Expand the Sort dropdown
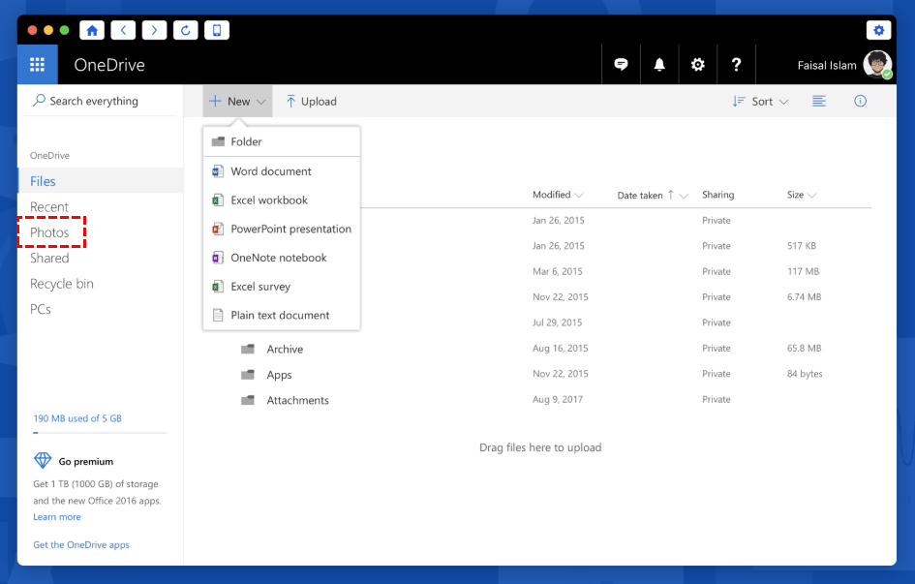The image size is (915, 584). point(761,102)
